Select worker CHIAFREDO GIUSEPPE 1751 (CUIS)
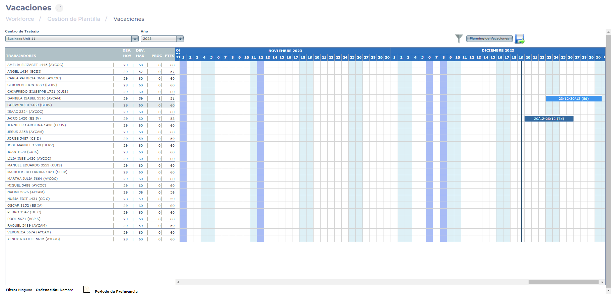The image size is (612, 297). [x=38, y=91]
